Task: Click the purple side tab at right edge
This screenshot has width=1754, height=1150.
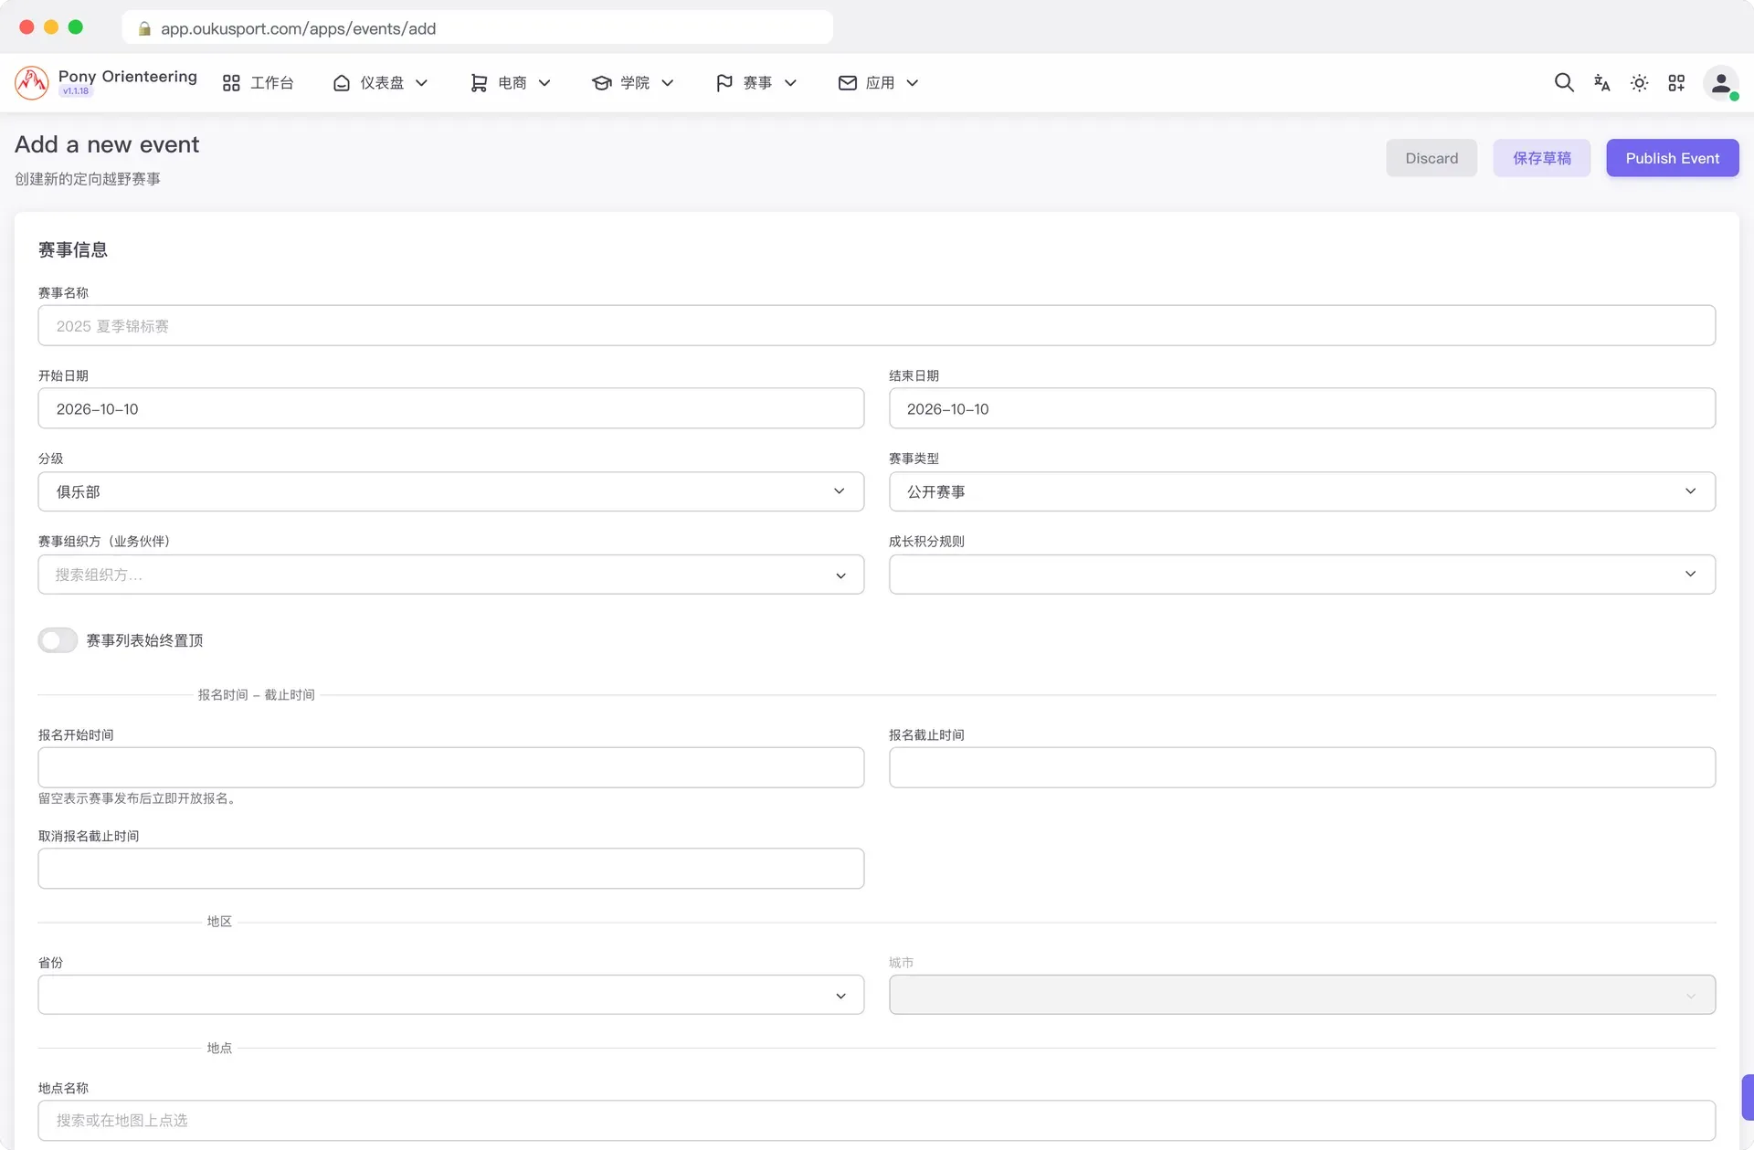Action: click(x=1748, y=1097)
